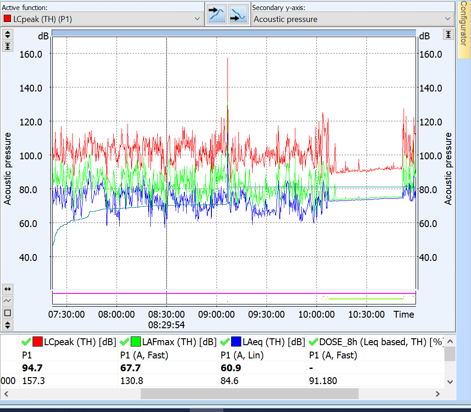Click the LAeq blue color swatch
471x412 pixels.
coord(236,342)
